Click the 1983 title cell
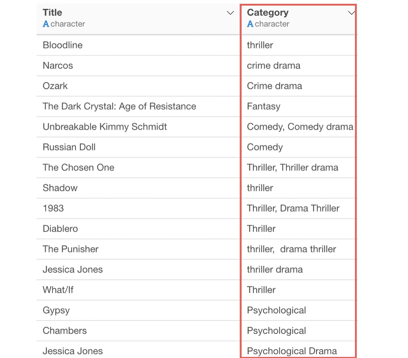Screen dimensions: 408x358 click(138, 208)
